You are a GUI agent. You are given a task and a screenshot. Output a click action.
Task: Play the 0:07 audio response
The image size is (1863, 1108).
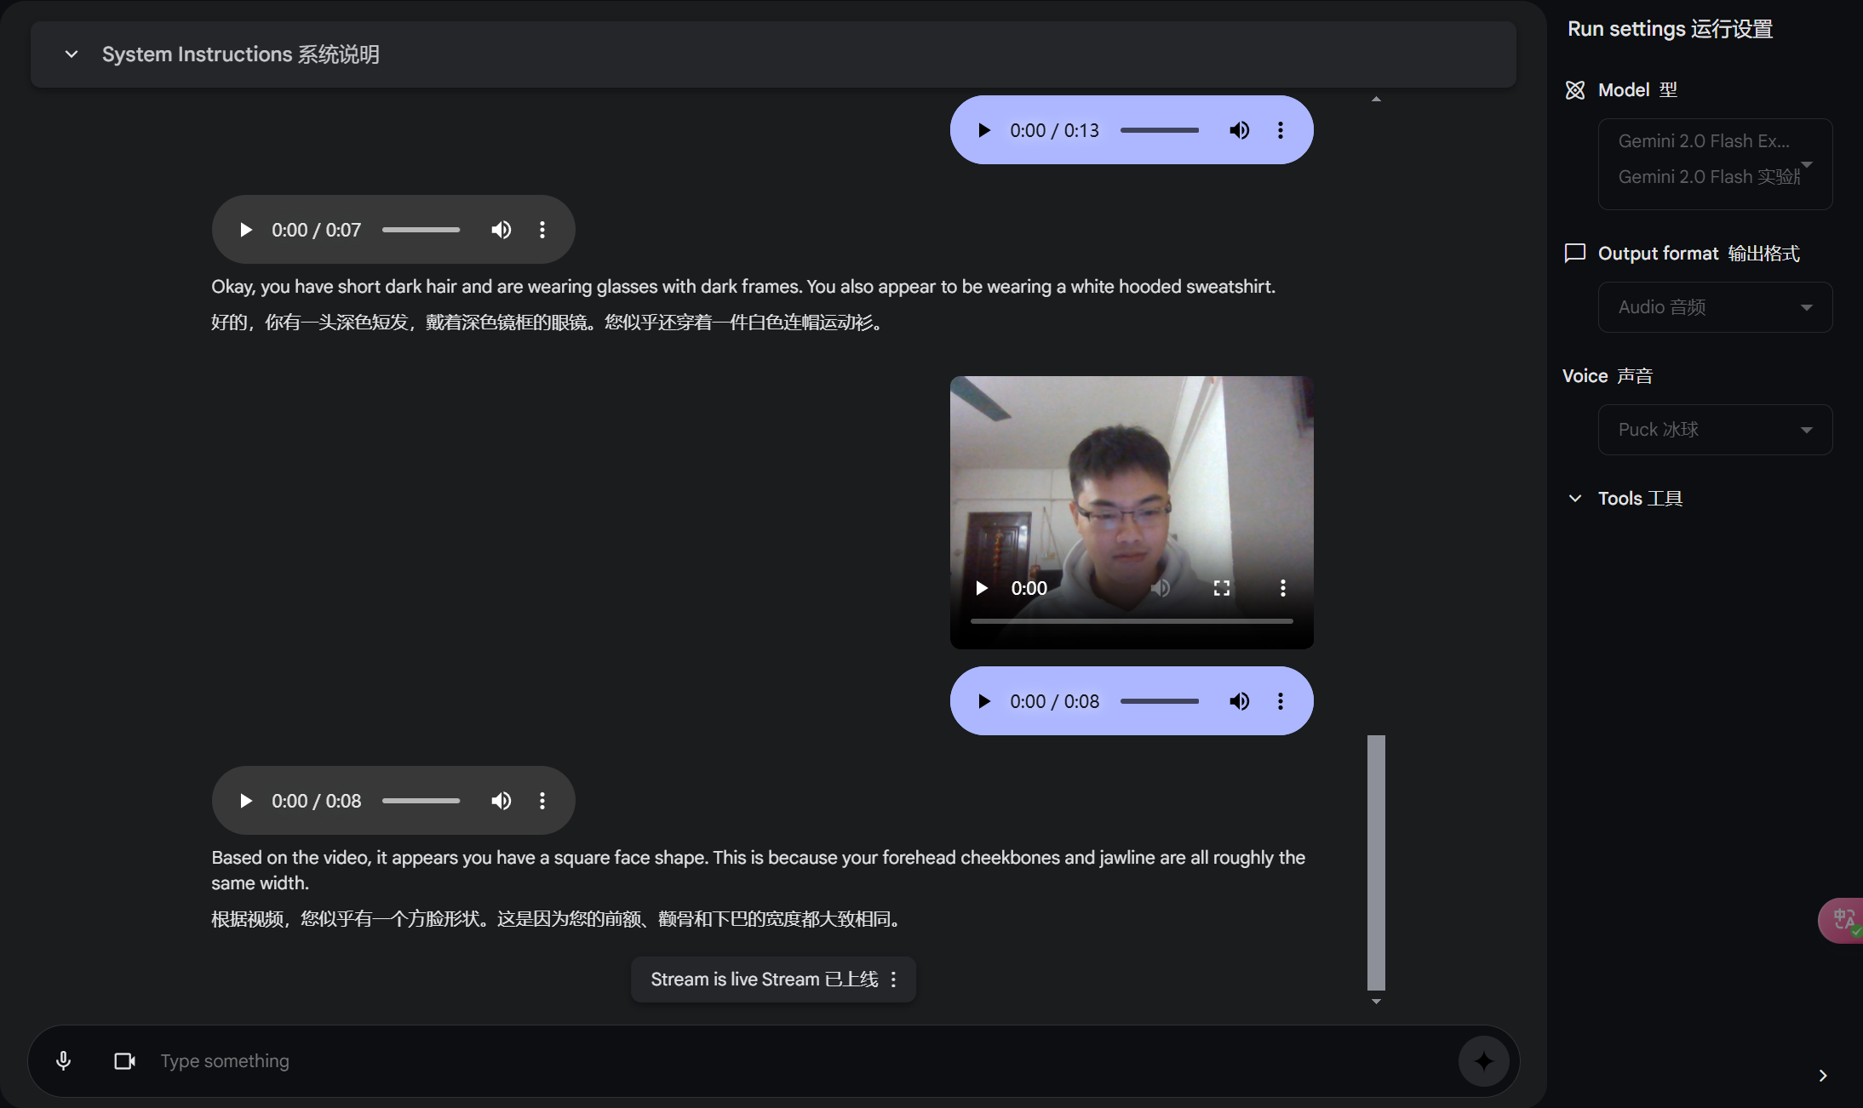coord(246,230)
